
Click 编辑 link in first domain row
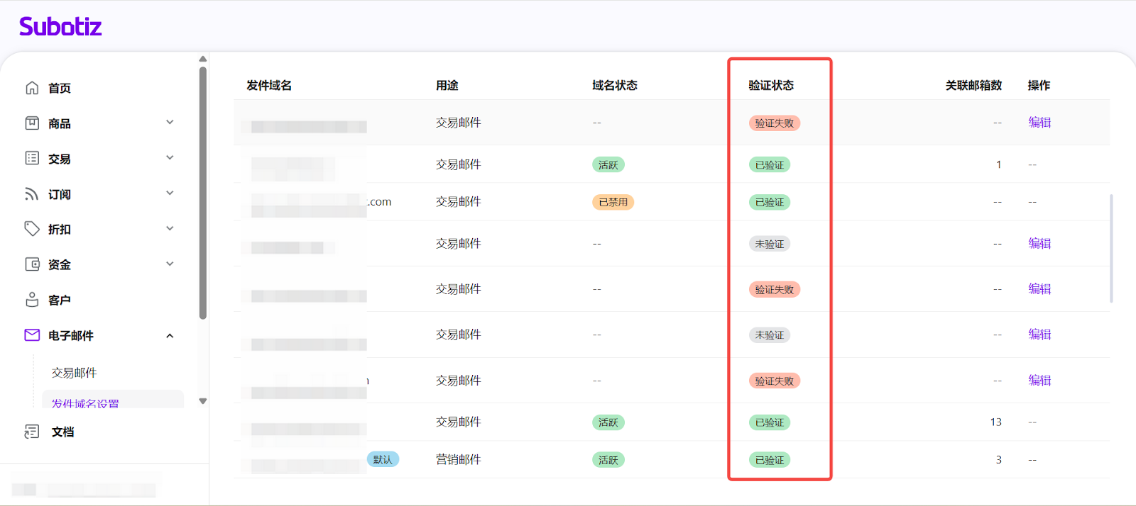point(1039,123)
